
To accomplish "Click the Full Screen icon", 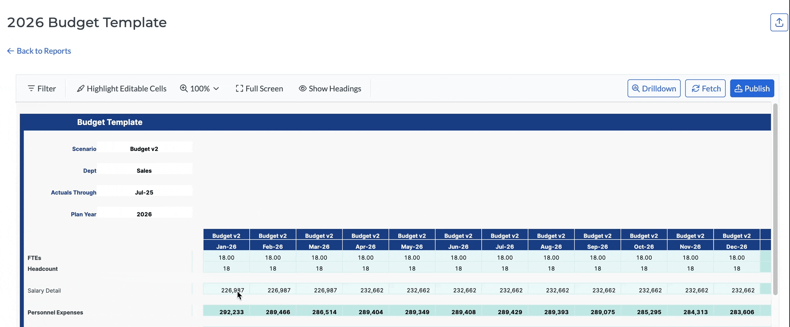I will pyautogui.click(x=240, y=88).
